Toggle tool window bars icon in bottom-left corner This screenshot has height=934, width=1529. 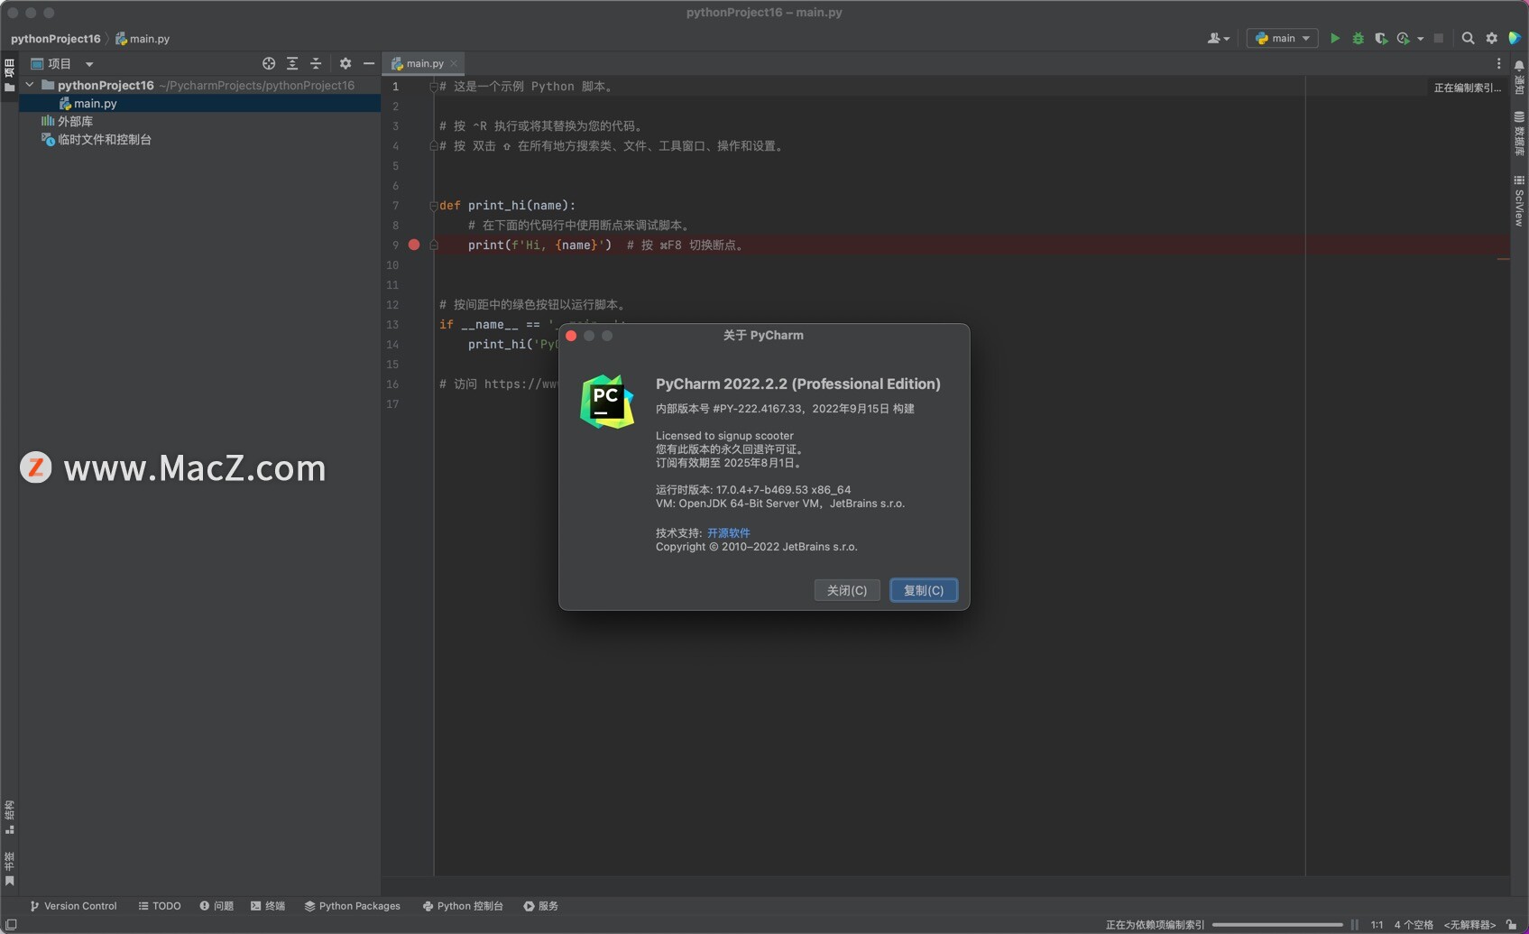12,925
